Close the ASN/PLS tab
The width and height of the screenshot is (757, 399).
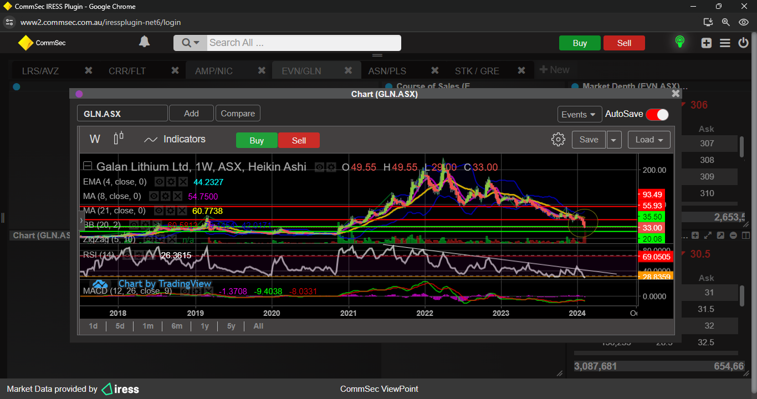[435, 70]
